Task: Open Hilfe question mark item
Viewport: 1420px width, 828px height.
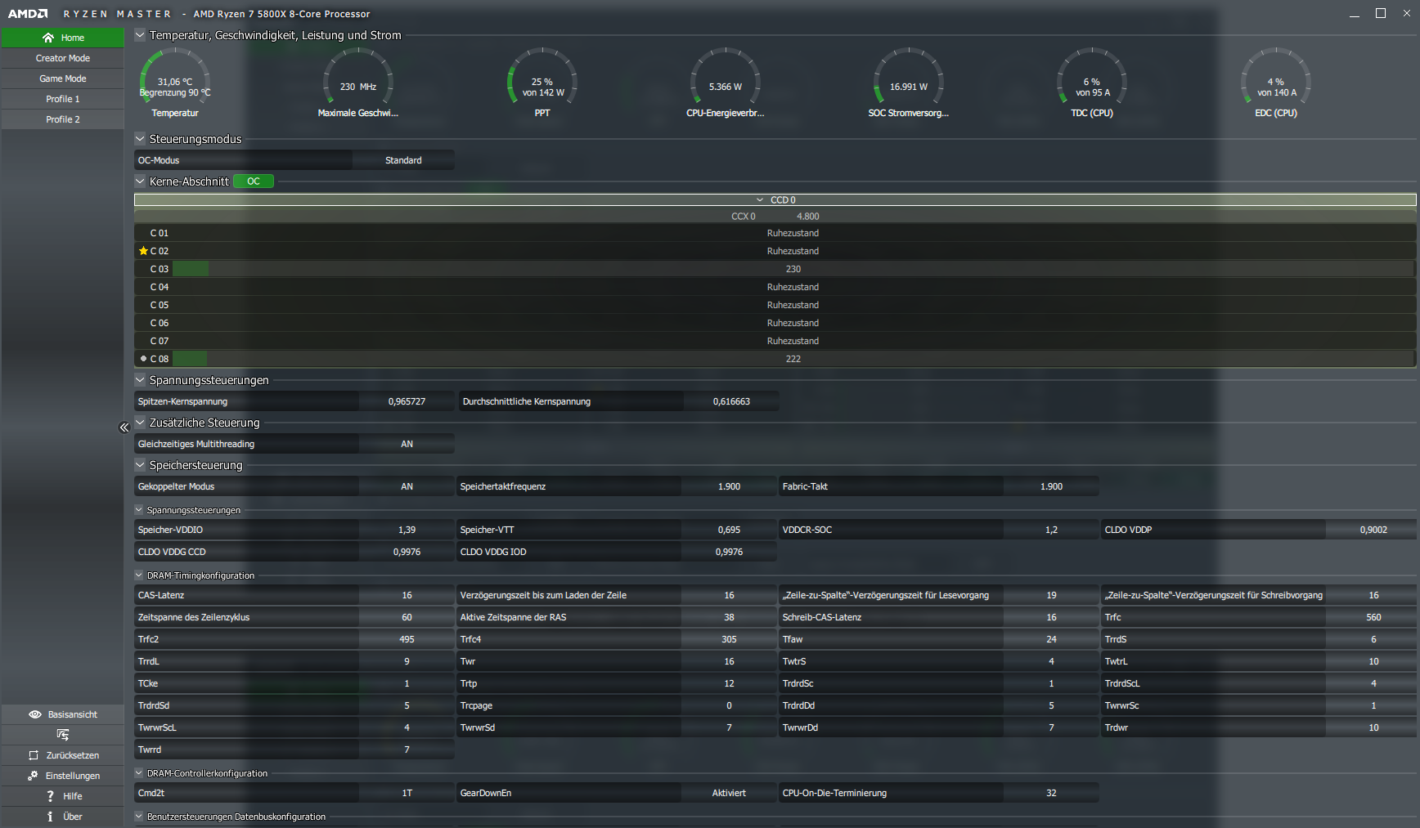Action: click(x=63, y=796)
